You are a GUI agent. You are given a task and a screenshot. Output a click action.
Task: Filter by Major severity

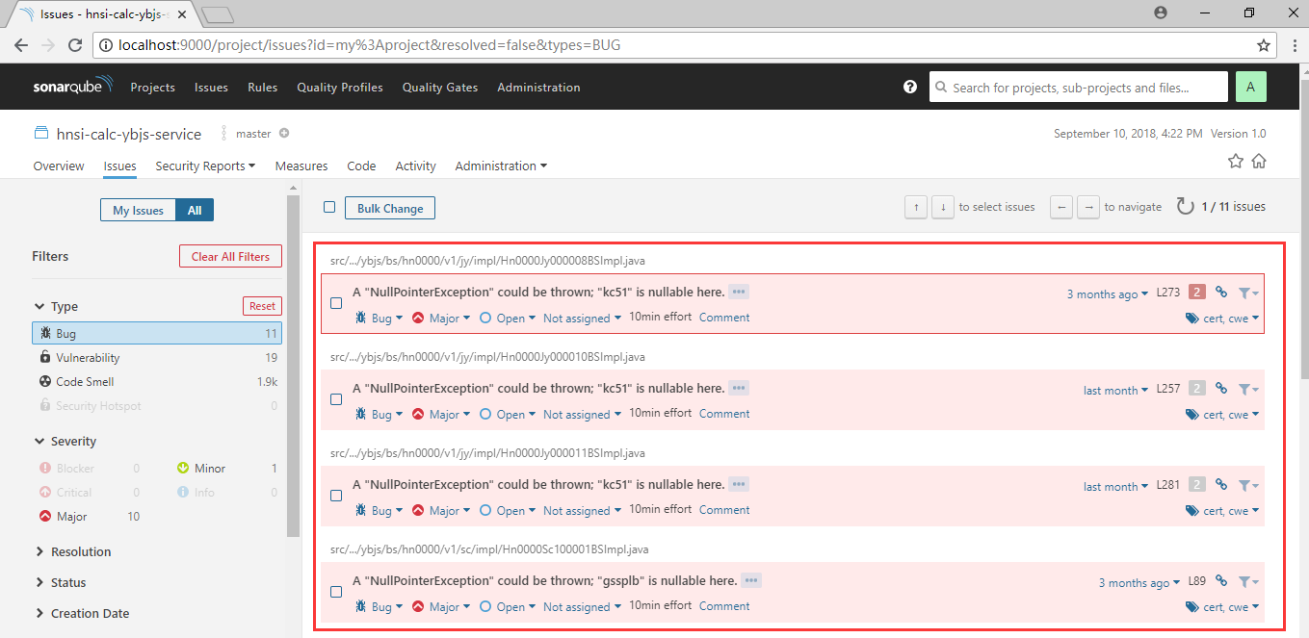[x=89, y=517]
